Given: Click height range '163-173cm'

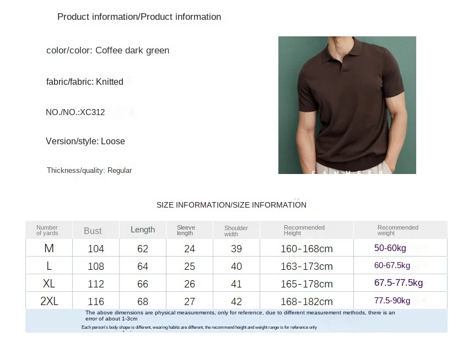Looking at the screenshot, I should click(x=306, y=267).
